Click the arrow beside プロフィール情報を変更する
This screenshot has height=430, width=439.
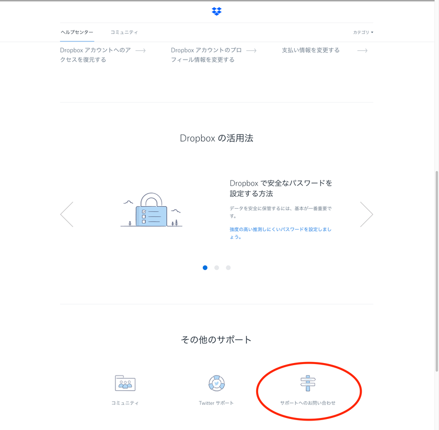point(251,50)
